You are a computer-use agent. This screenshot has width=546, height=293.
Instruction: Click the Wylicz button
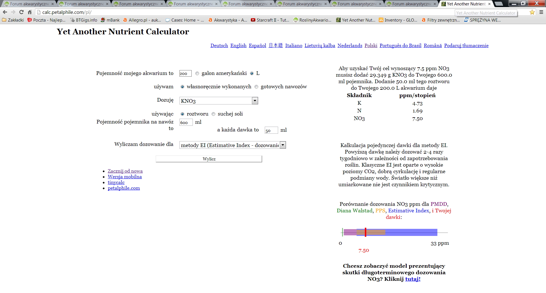tap(209, 159)
